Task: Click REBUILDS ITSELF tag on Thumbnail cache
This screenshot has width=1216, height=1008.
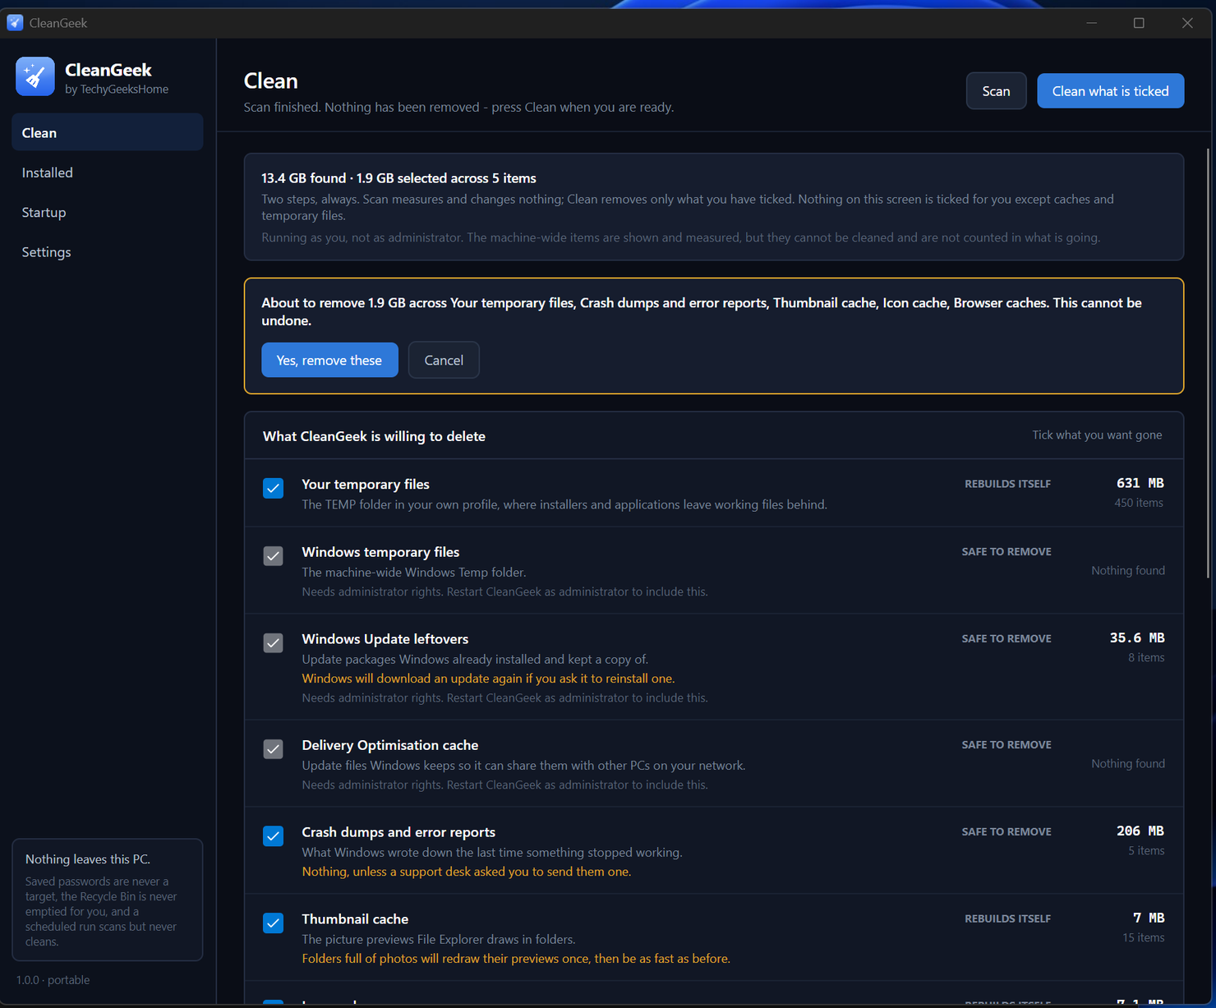Action: [x=1007, y=918]
